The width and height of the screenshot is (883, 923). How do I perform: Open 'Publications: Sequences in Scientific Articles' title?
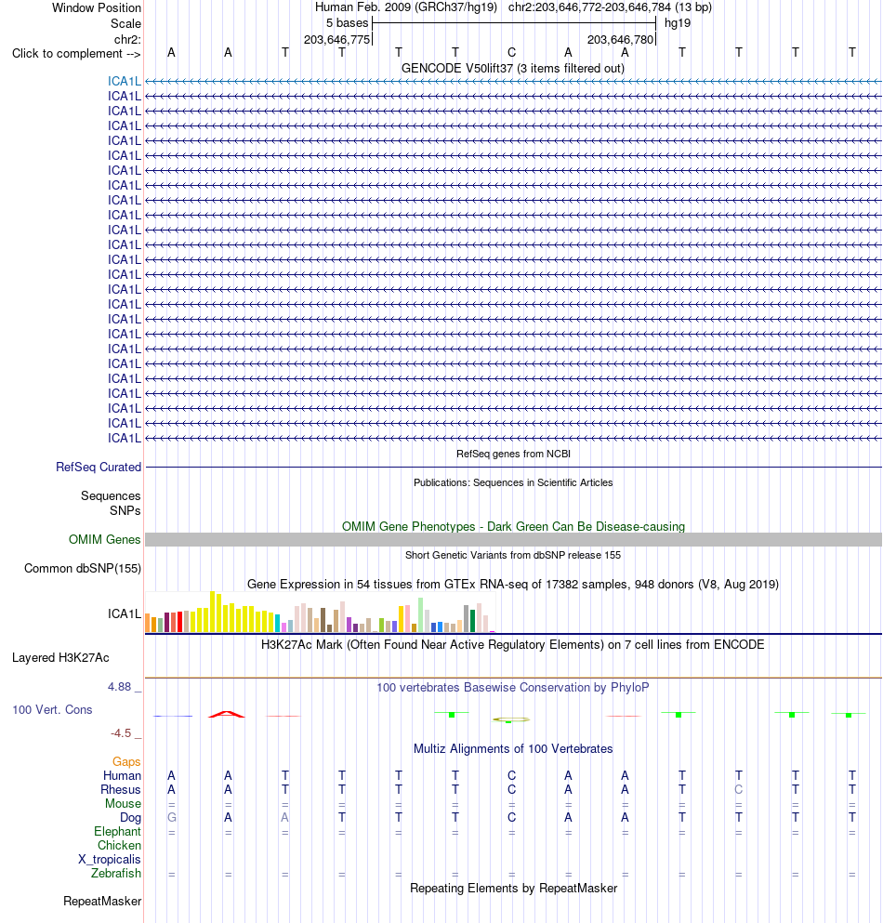coord(513,482)
